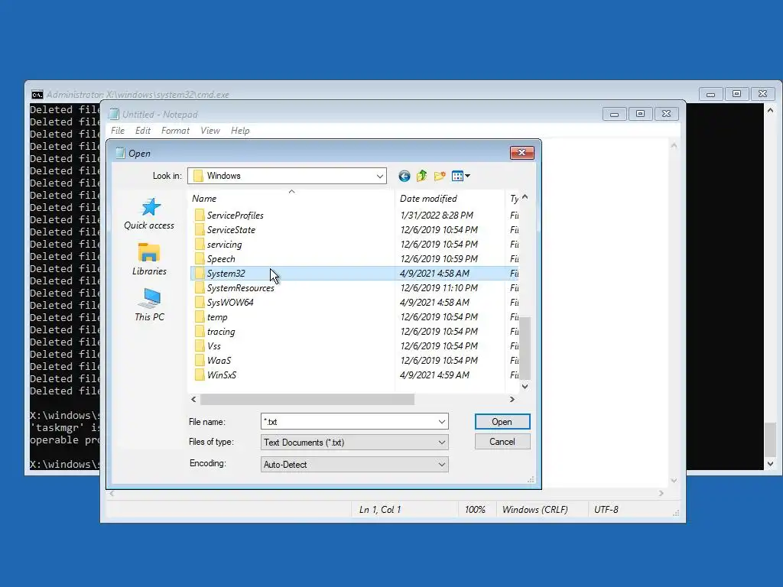Open the Notepad Format menu

click(175, 130)
